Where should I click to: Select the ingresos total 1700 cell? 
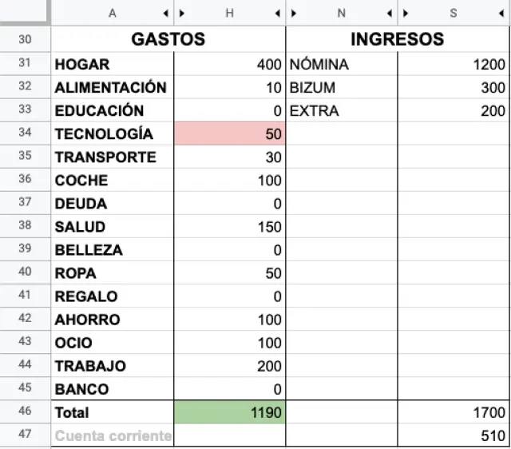(454, 412)
